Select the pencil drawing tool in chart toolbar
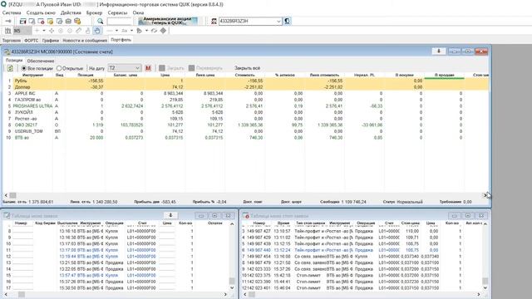Viewport: 532px width, 299px height. point(79,31)
